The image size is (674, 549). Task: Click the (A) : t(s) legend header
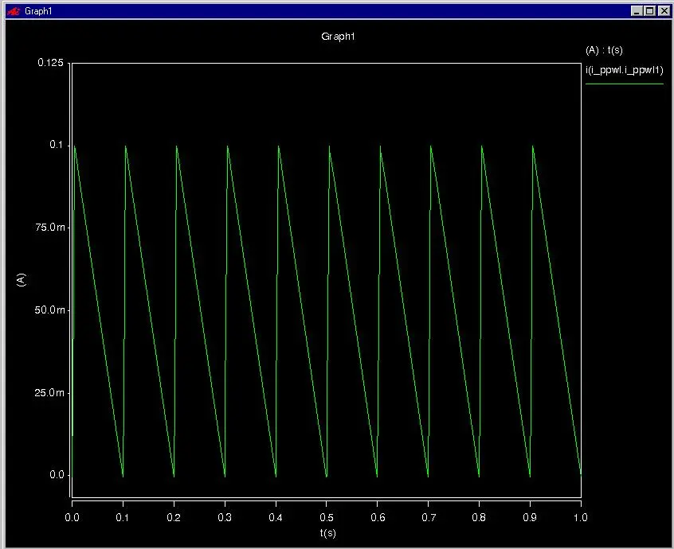pyautogui.click(x=604, y=50)
